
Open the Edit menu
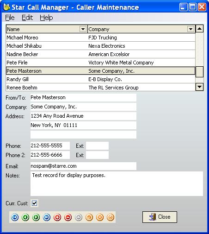click(27, 18)
